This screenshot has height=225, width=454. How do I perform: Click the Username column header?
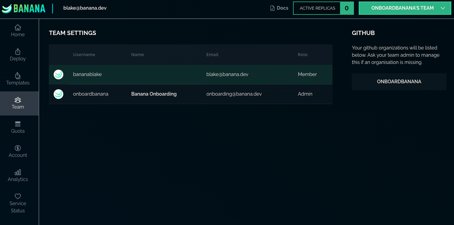tap(84, 55)
